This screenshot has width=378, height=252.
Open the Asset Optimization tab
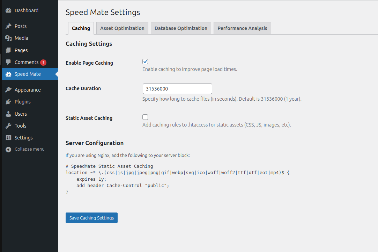tap(122, 28)
